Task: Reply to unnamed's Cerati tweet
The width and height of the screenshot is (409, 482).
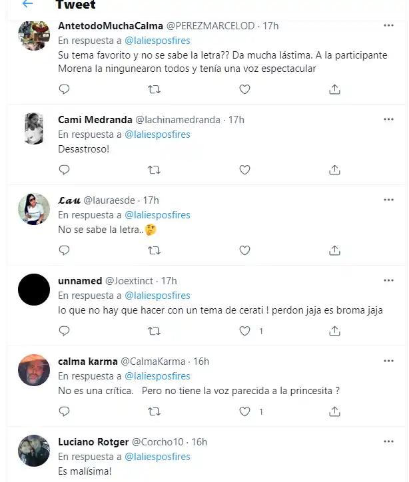Action: tap(64, 331)
